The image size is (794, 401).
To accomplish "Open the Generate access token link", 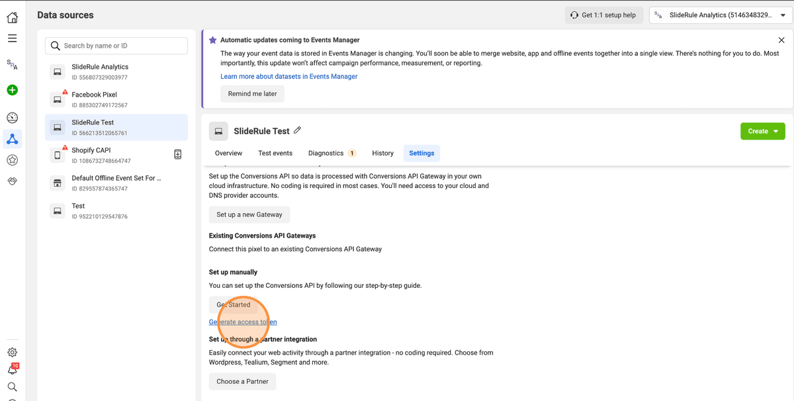I will pyautogui.click(x=243, y=322).
